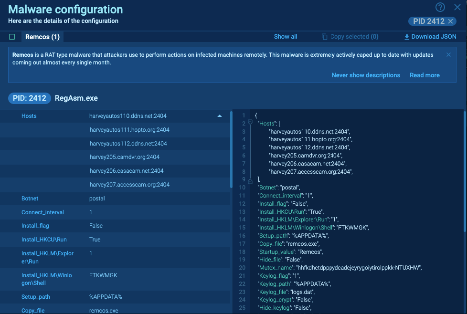The image size is (467, 314).
Task: Click the JSON panel vertical scrollbar
Action: pyautogui.click(x=464, y=191)
